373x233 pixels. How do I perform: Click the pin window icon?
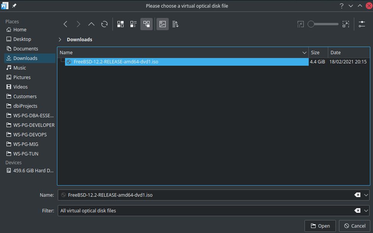14,6
